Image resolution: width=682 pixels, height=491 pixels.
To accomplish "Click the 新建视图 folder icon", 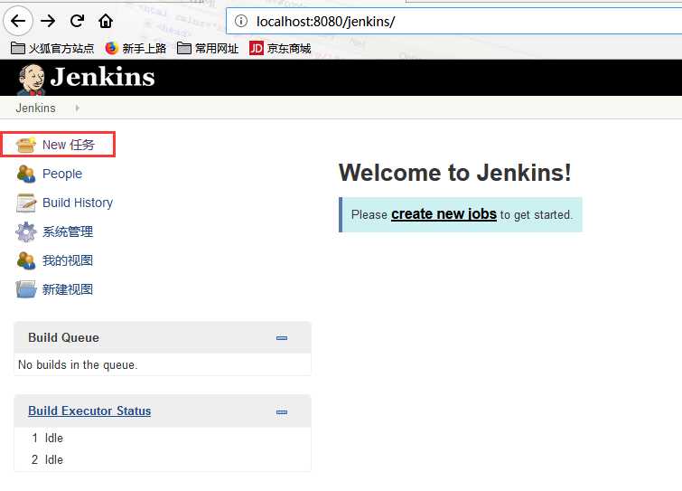I will coord(26,289).
